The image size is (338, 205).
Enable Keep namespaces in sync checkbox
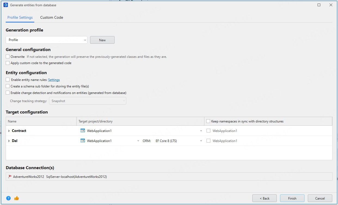click(x=208, y=121)
